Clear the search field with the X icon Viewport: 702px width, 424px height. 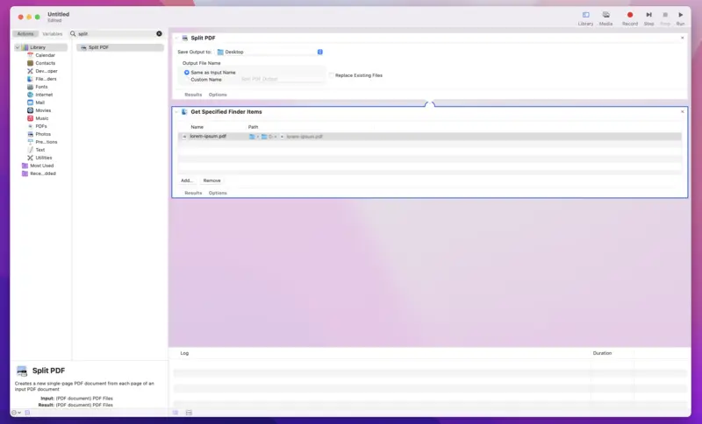click(159, 33)
